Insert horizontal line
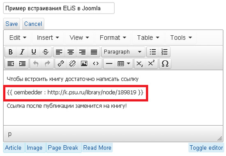The width and height of the screenshot is (226, 156). [109, 64]
